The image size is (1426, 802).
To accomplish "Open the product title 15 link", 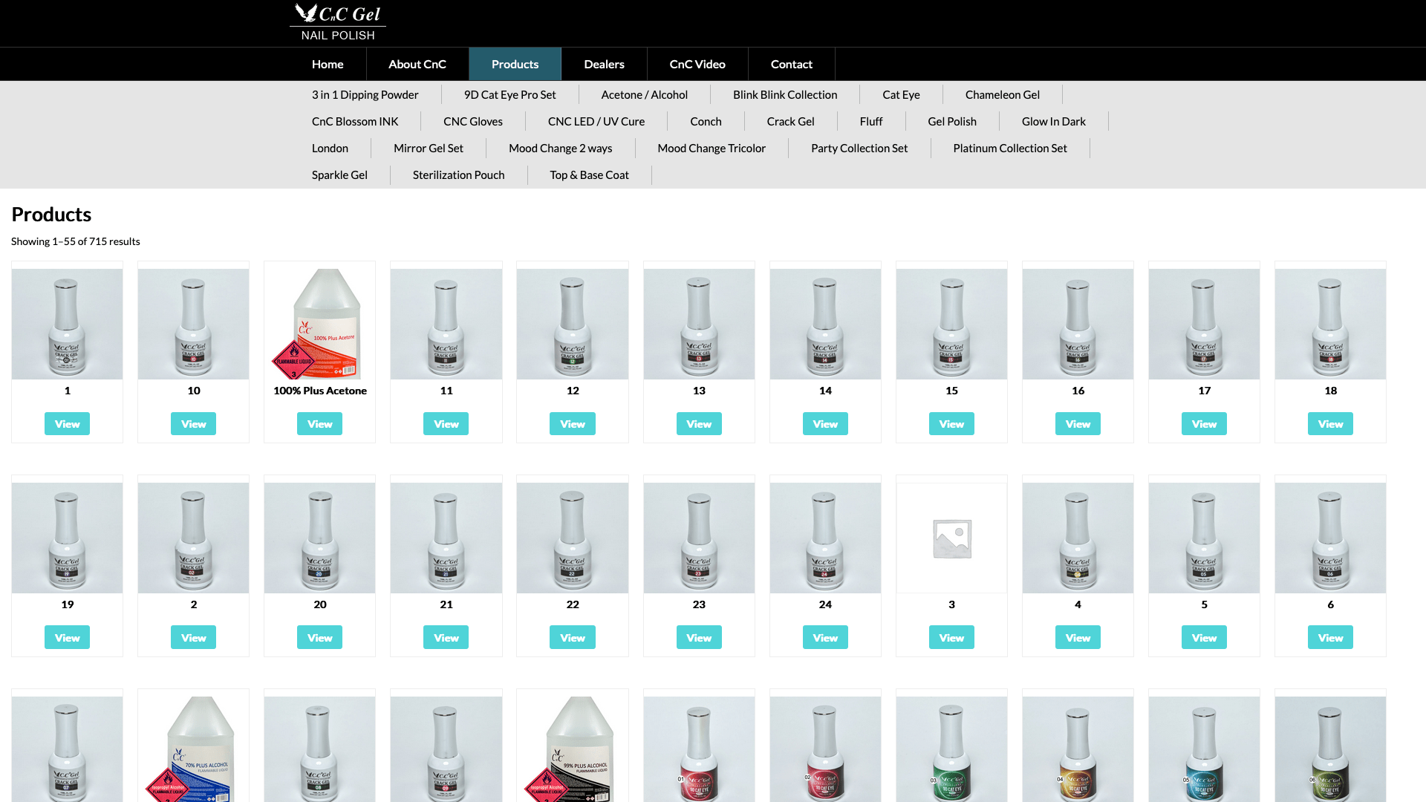I will pos(951,391).
